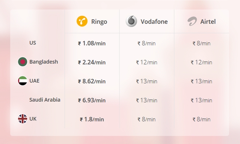240x144 pixels.
Task: Choose the Bangladesh country label
Action: pos(43,62)
